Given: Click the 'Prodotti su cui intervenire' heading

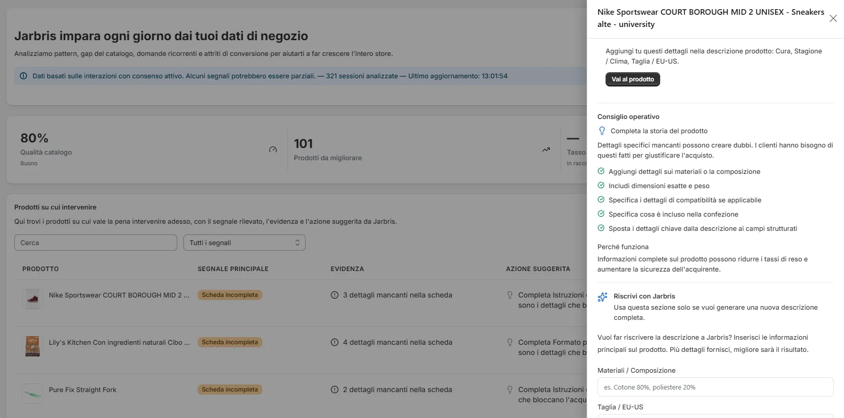Looking at the screenshot, I should click(55, 207).
